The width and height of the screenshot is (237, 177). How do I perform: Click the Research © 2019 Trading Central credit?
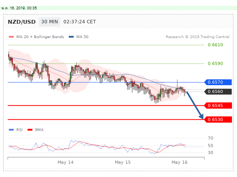tap(198, 37)
